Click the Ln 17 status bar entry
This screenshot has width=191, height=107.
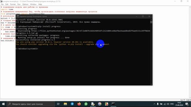point(183,100)
